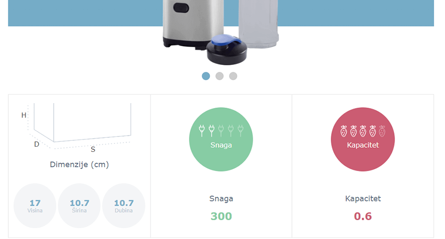
Task: Switch to the second carousel slide dot
Action: tap(219, 76)
